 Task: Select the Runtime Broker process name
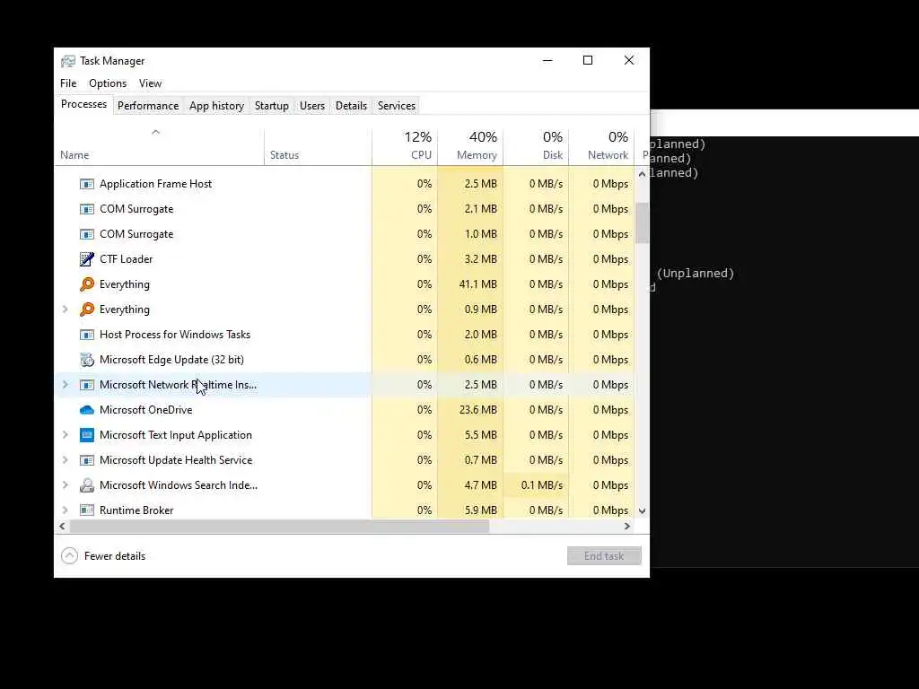tap(136, 510)
